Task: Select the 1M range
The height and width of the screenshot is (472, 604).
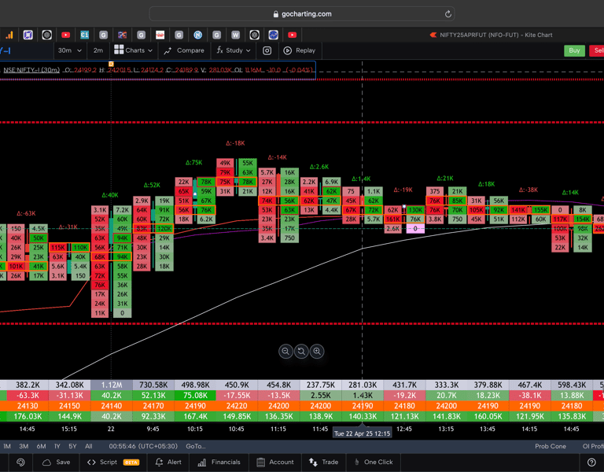Action: click(x=7, y=446)
